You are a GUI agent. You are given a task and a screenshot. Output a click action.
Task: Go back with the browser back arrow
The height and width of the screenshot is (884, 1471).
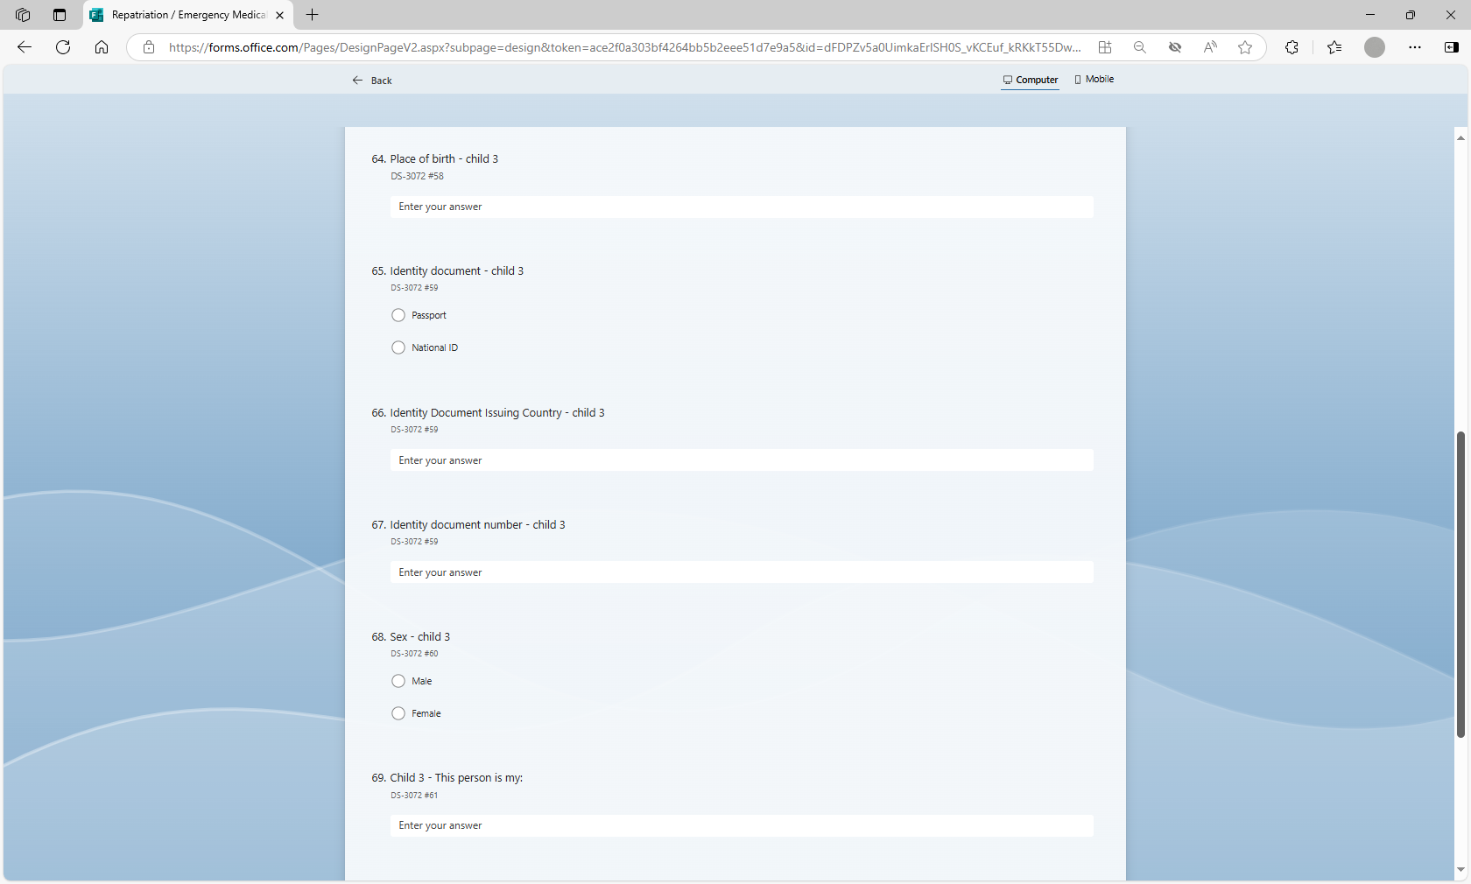click(25, 47)
